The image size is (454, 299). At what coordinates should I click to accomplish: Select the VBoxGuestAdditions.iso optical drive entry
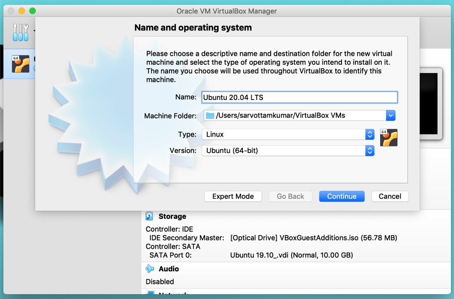[314, 238]
